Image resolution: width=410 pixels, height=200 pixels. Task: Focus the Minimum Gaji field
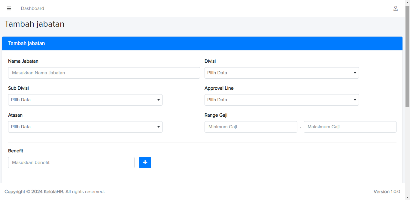pos(251,127)
